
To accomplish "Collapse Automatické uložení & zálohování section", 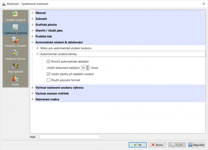I will click(32, 42).
